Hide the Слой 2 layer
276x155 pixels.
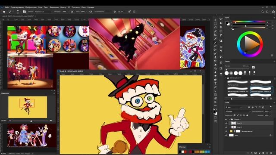point(226,127)
